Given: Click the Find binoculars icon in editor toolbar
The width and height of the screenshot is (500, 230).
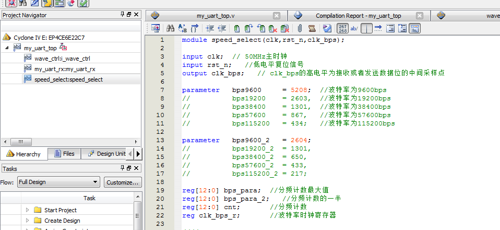Looking at the screenshot, I should (x=170, y=28).
